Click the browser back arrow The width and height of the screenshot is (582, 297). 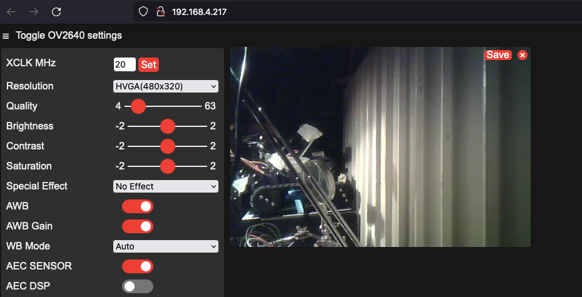click(11, 12)
